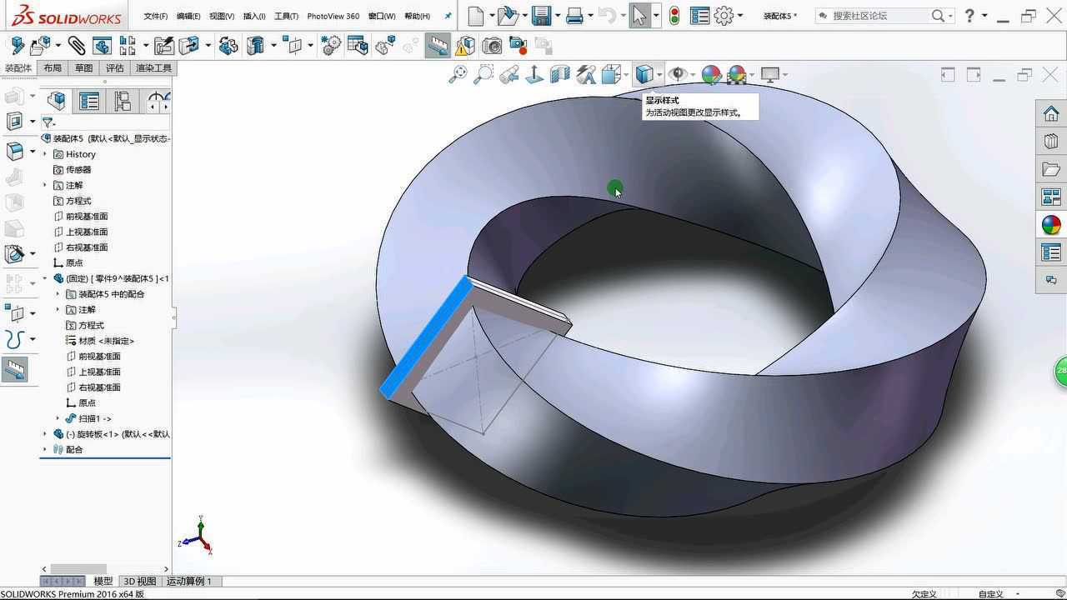This screenshot has height=600, width=1067.
Task: Open the Options gear icon
Action: pyautogui.click(x=724, y=16)
